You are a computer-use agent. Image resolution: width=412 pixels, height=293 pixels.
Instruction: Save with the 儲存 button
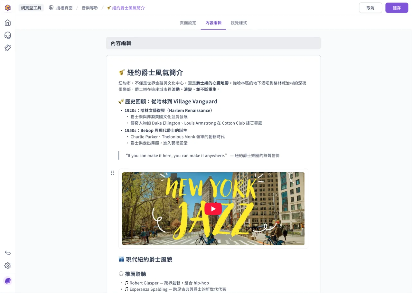397,8
